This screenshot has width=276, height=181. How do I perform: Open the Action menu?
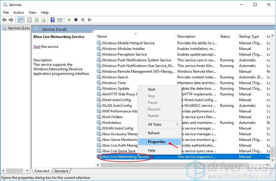pyautogui.click(x=19, y=13)
